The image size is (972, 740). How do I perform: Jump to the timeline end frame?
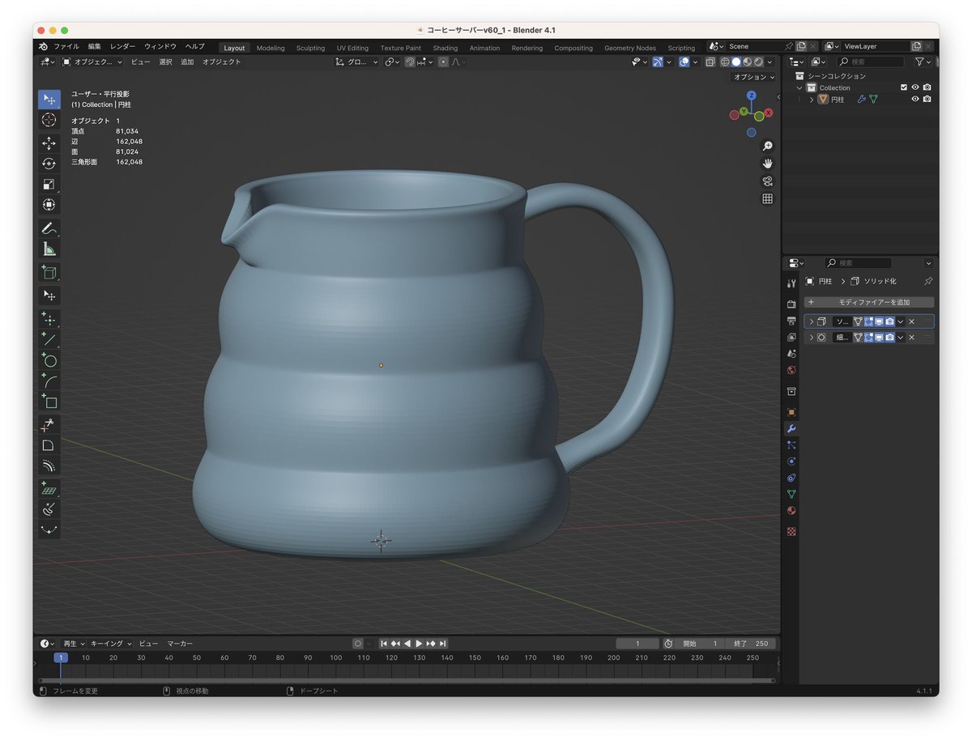point(442,643)
